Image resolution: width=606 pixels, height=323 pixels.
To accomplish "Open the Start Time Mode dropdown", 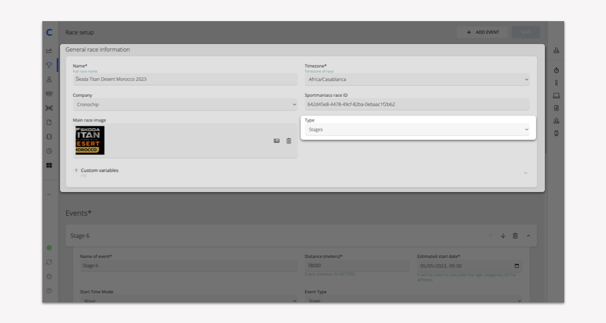I will click(x=189, y=300).
